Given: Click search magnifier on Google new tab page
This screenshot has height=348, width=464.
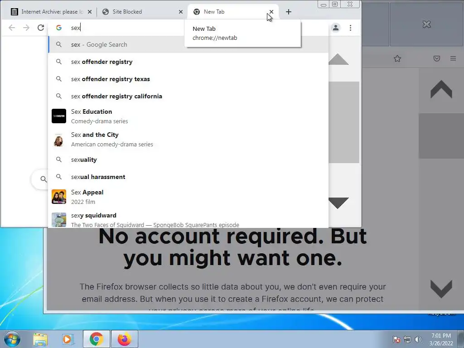Looking at the screenshot, I should (43, 179).
